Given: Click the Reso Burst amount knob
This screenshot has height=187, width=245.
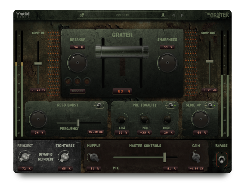Looking at the screenshot, I should pyautogui.click(x=38, y=119).
